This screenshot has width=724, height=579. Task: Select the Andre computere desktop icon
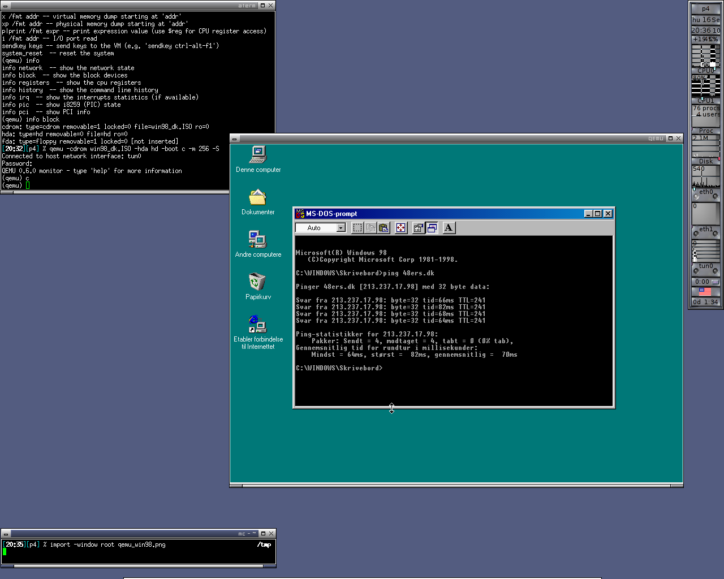257,239
